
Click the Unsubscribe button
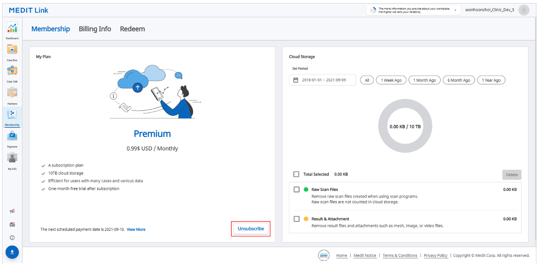[251, 229]
